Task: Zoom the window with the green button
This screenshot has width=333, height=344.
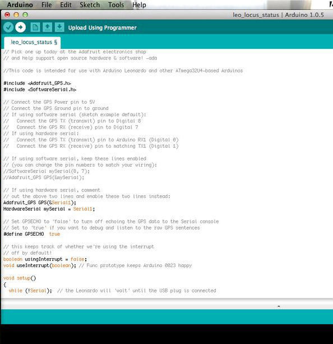Action: 25,15
